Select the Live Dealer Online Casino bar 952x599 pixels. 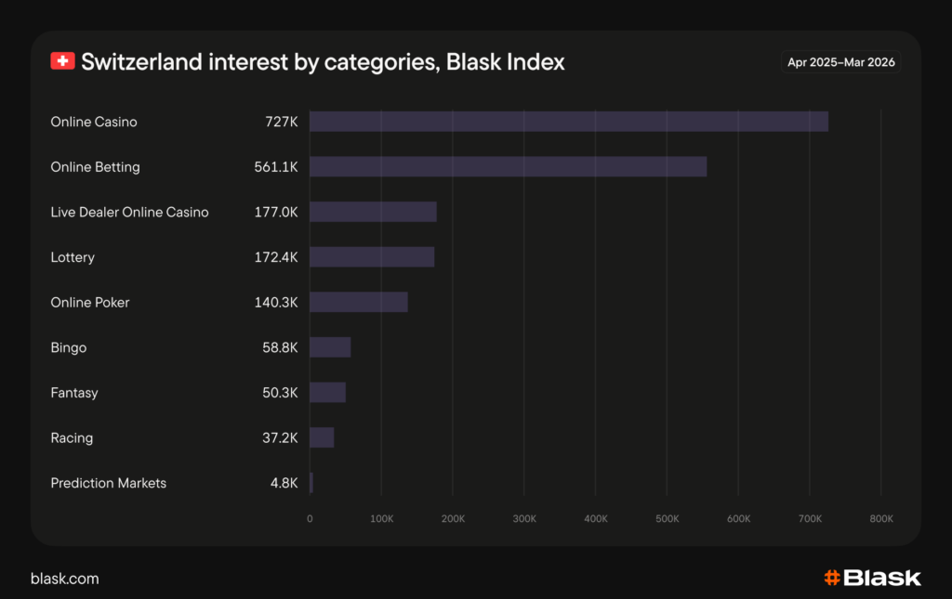pyautogui.click(x=373, y=212)
